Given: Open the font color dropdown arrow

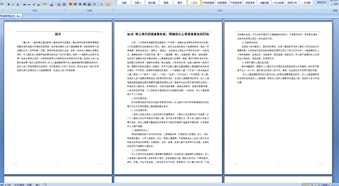Looking at the screenshot, I should (55, 5).
